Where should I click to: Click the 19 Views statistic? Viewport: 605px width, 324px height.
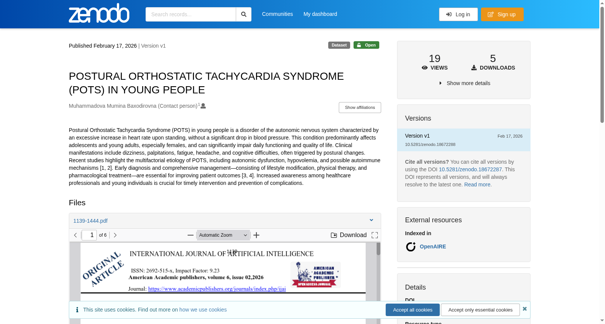click(435, 62)
